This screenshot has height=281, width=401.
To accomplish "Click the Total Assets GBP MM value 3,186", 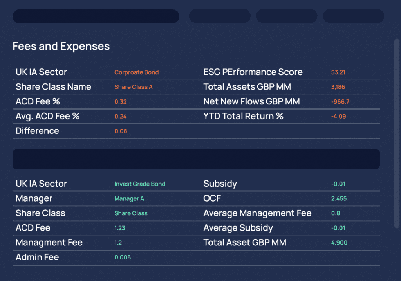I will 338,87.
